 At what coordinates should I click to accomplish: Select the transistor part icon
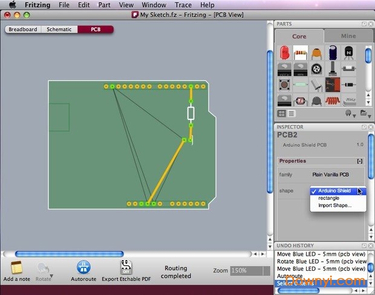click(x=349, y=54)
